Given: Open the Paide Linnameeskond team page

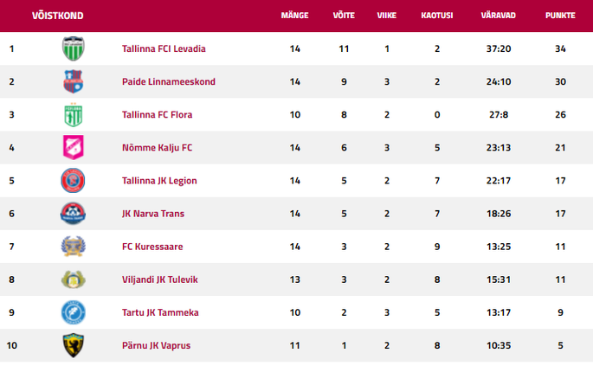Looking at the screenshot, I should coord(169,82).
